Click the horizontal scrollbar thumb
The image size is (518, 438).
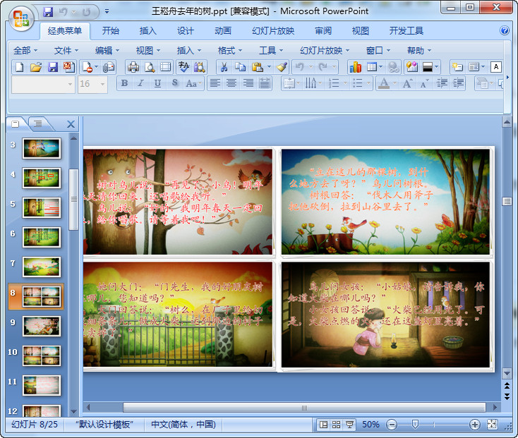coord(304,408)
